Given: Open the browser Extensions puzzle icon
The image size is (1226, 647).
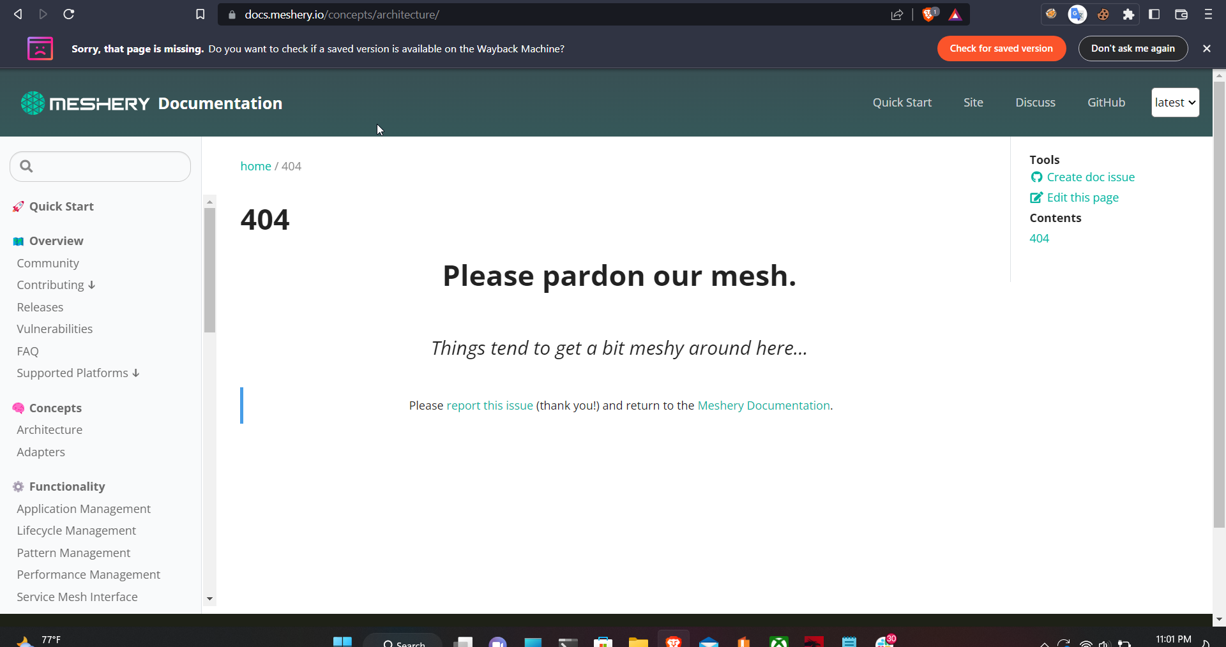Looking at the screenshot, I should [1128, 14].
